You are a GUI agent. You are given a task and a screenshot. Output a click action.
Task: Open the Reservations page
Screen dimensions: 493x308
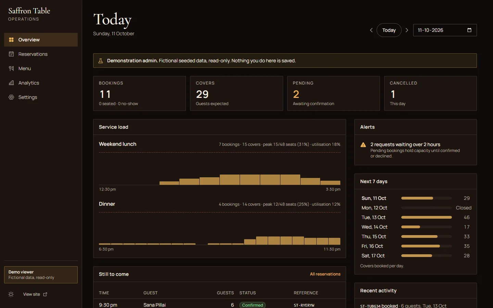41,54
